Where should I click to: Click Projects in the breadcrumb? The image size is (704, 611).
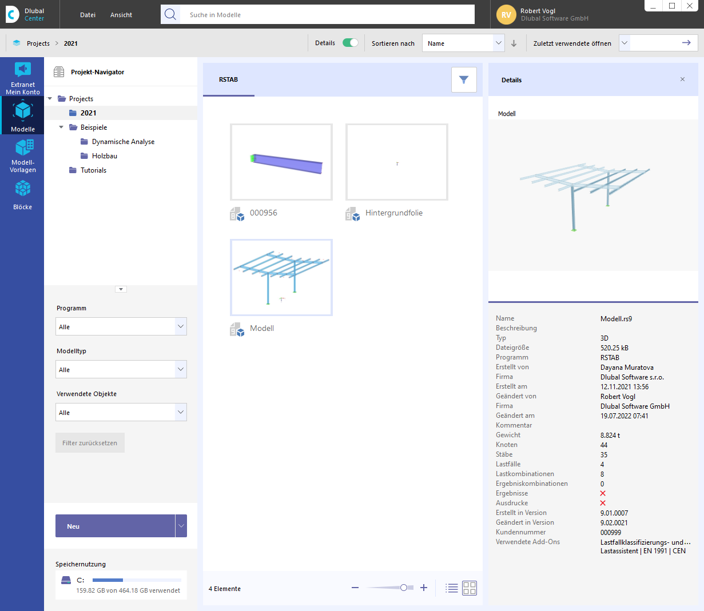[x=38, y=43]
